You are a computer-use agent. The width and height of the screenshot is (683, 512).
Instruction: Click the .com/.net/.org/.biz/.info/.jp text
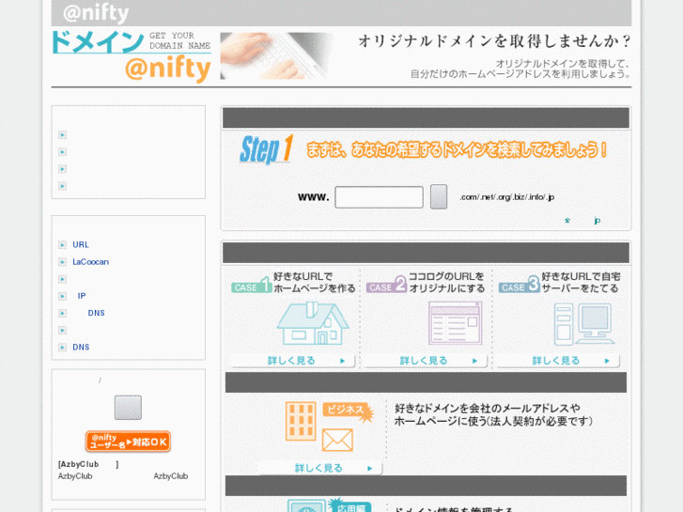(507, 197)
